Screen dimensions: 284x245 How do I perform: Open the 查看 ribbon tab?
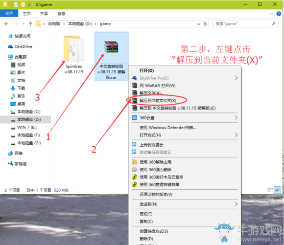(61, 14)
